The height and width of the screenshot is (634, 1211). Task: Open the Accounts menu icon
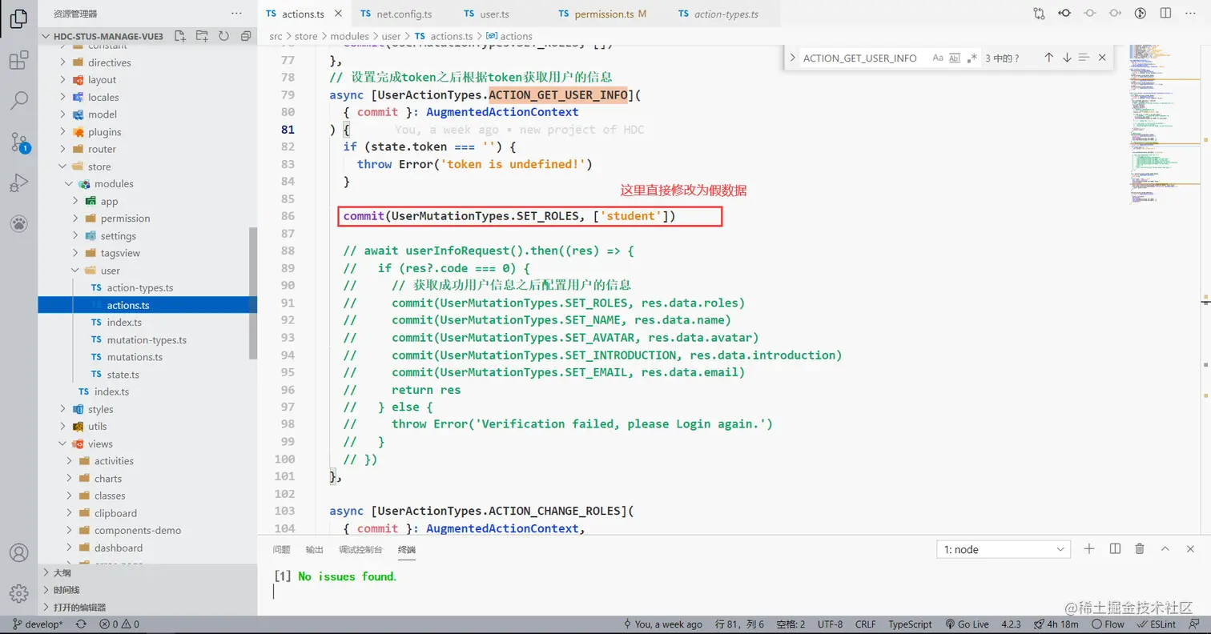tap(18, 553)
